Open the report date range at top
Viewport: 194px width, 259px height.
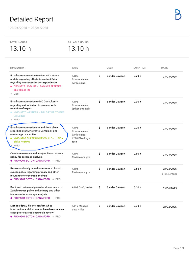(x=29, y=28)
